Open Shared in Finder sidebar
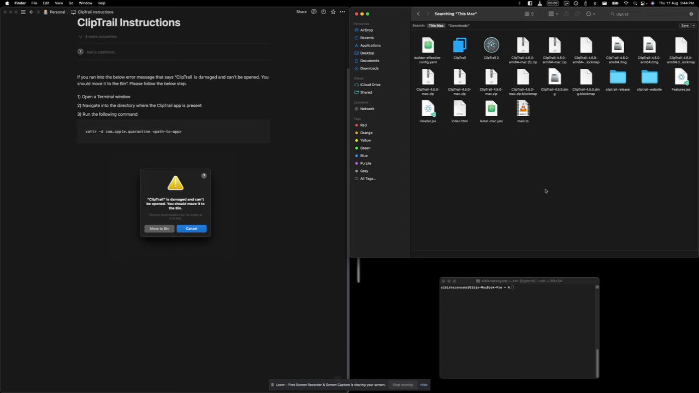This screenshot has width=699, height=393. pyautogui.click(x=366, y=92)
